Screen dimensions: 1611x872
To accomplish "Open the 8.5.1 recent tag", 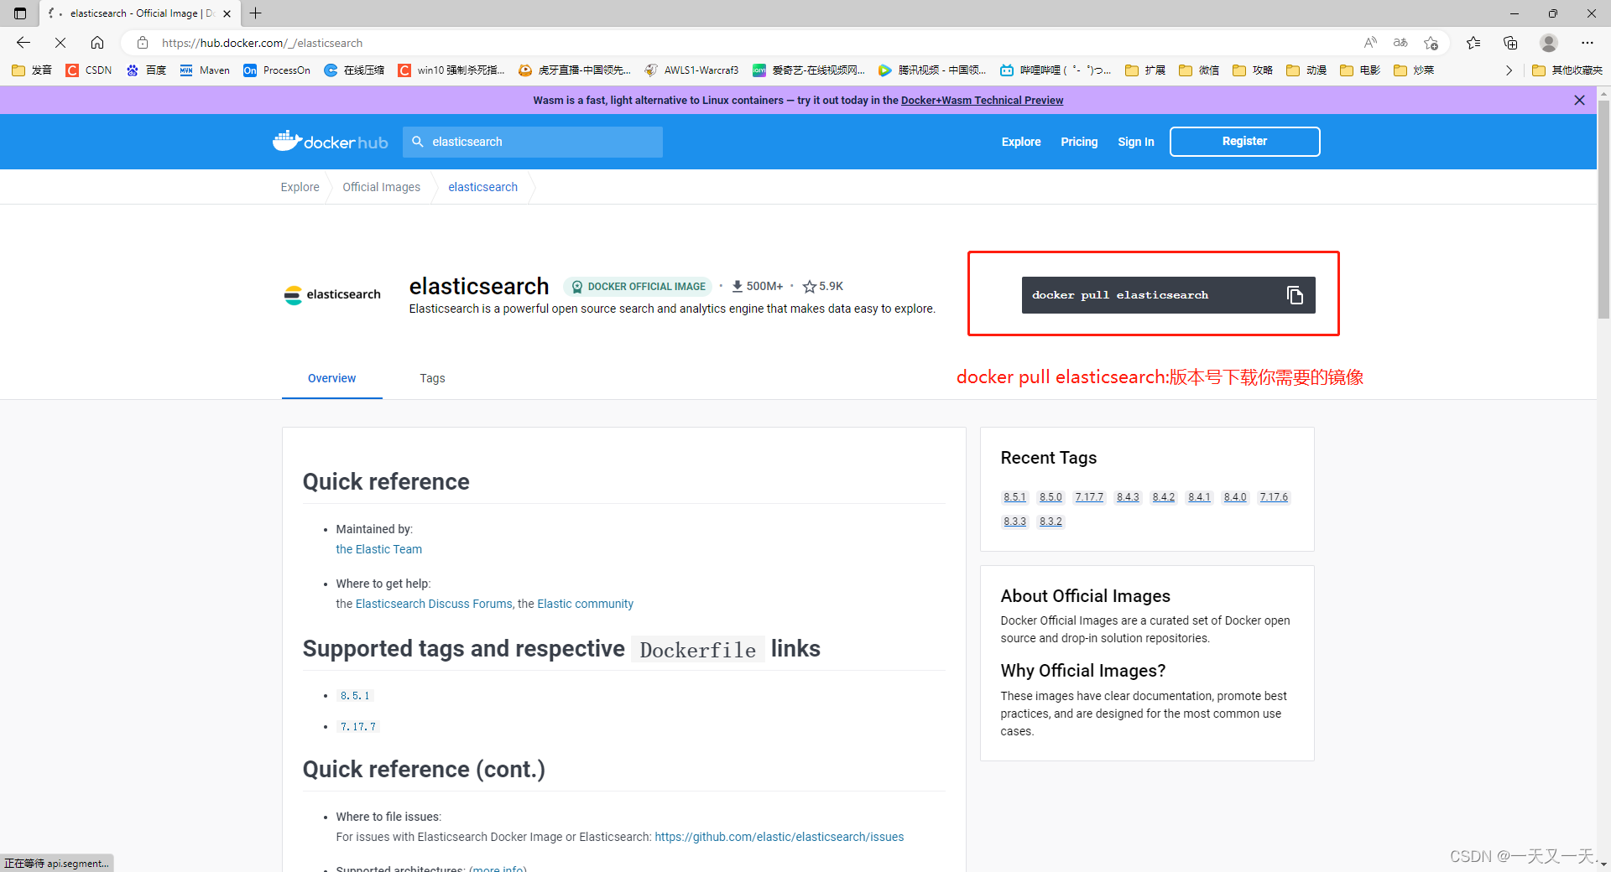I will 1014,497.
